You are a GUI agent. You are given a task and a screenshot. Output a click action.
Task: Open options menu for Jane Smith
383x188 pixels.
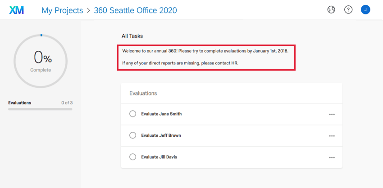(332, 114)
